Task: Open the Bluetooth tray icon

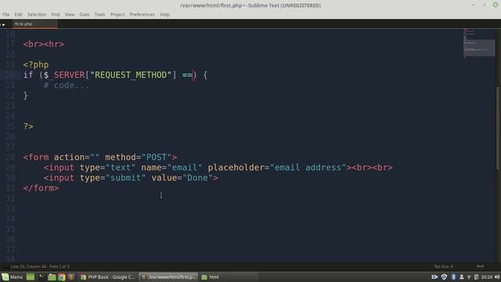Action: (453, 277)
